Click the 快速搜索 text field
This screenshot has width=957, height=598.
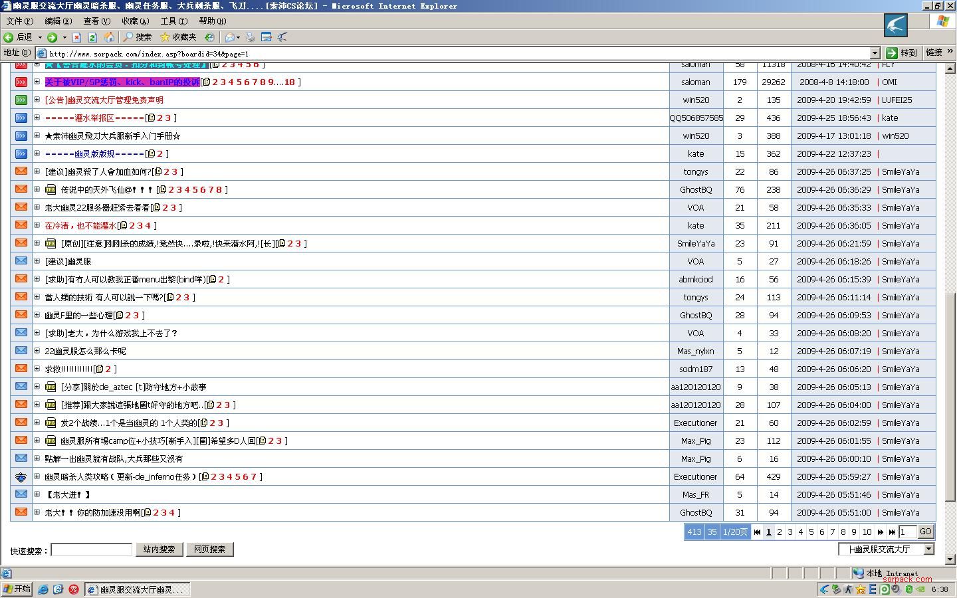91,549
